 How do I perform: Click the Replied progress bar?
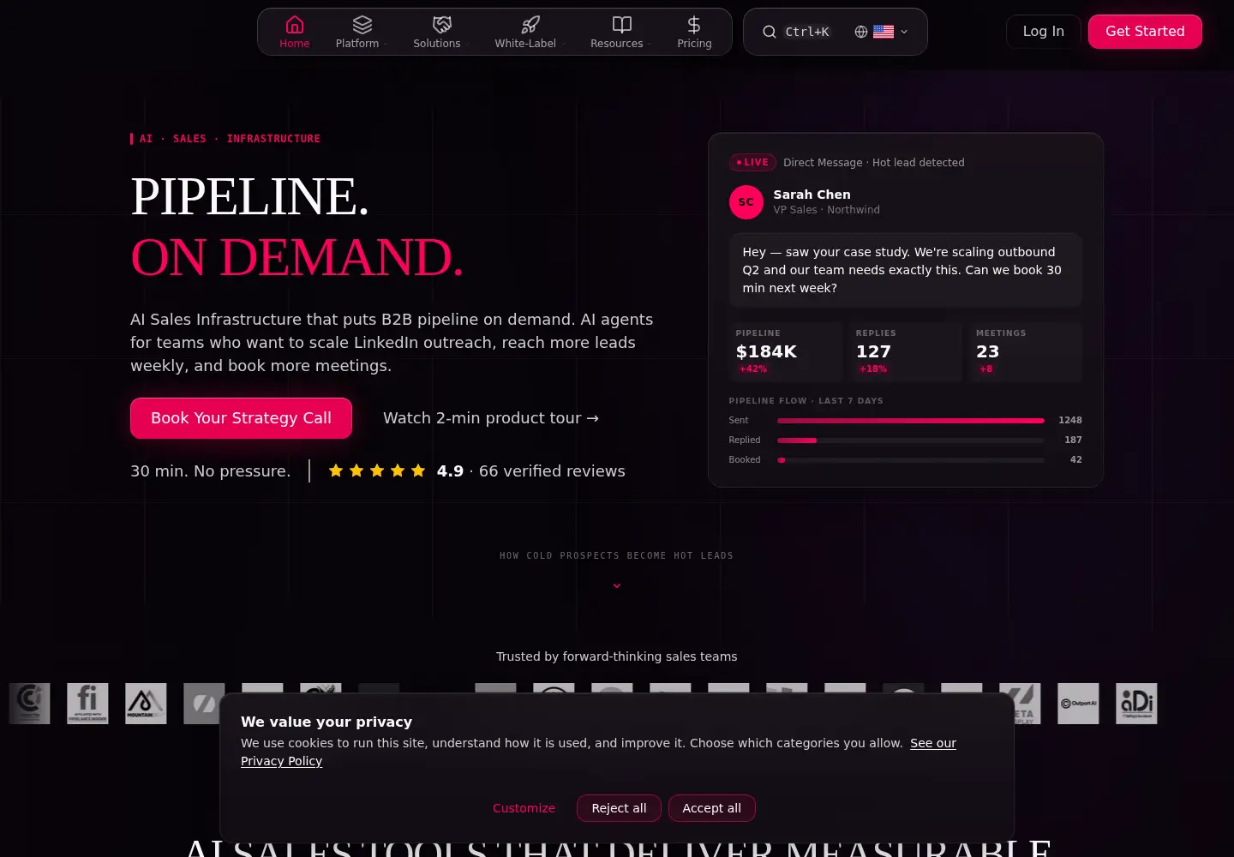tap(910, 440)
